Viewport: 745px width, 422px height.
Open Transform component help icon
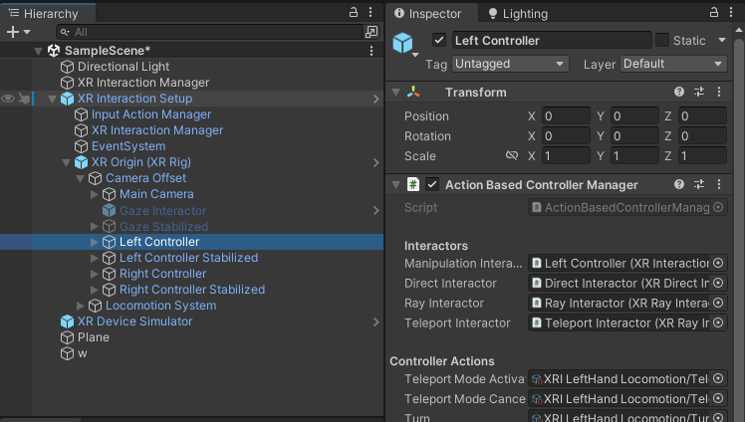pyautogui.click(x=679, y=93)
